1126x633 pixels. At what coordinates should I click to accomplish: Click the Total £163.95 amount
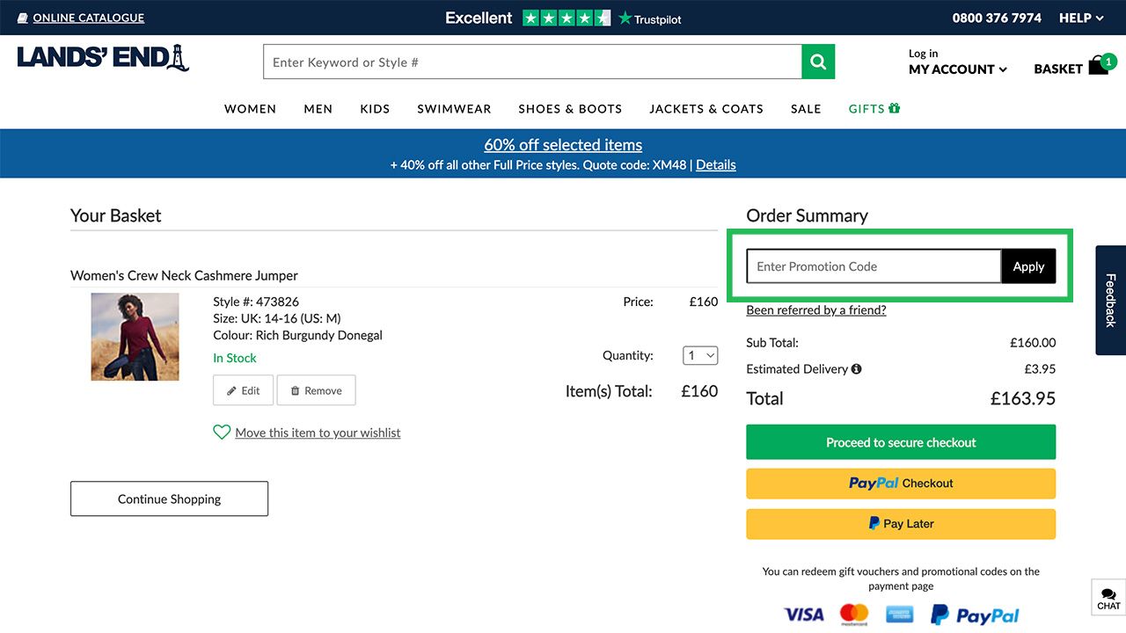click(1022, 398)
